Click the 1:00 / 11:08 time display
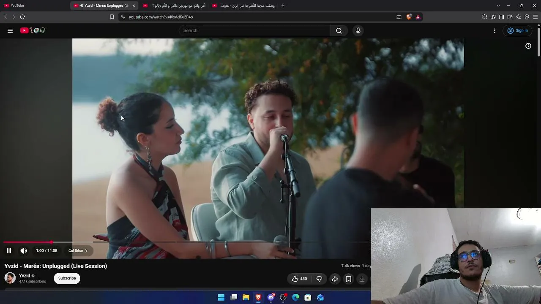Image resolution: width=541 pixels, height=304 pixels. click(46, 251)
